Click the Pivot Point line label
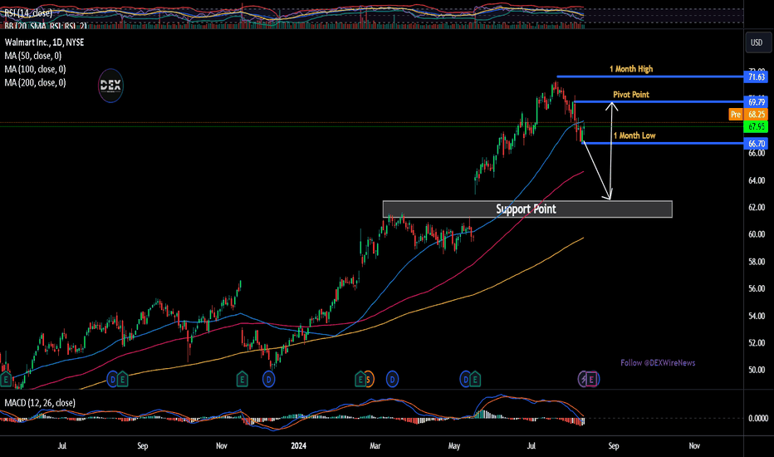The width and height of the screenshot is (774, 457). click(x=631, y=95)
